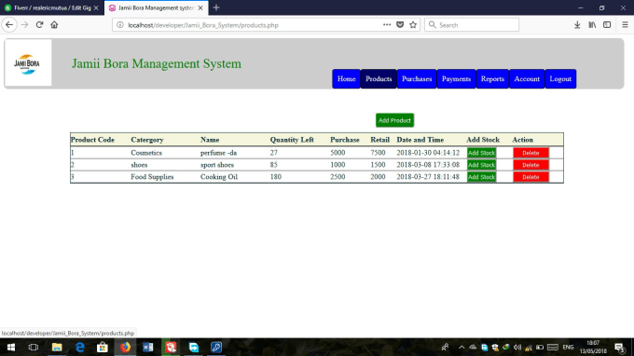Launch Microsoft Edge from the taskbar
634x356 pixels.
tap(79, 347)
